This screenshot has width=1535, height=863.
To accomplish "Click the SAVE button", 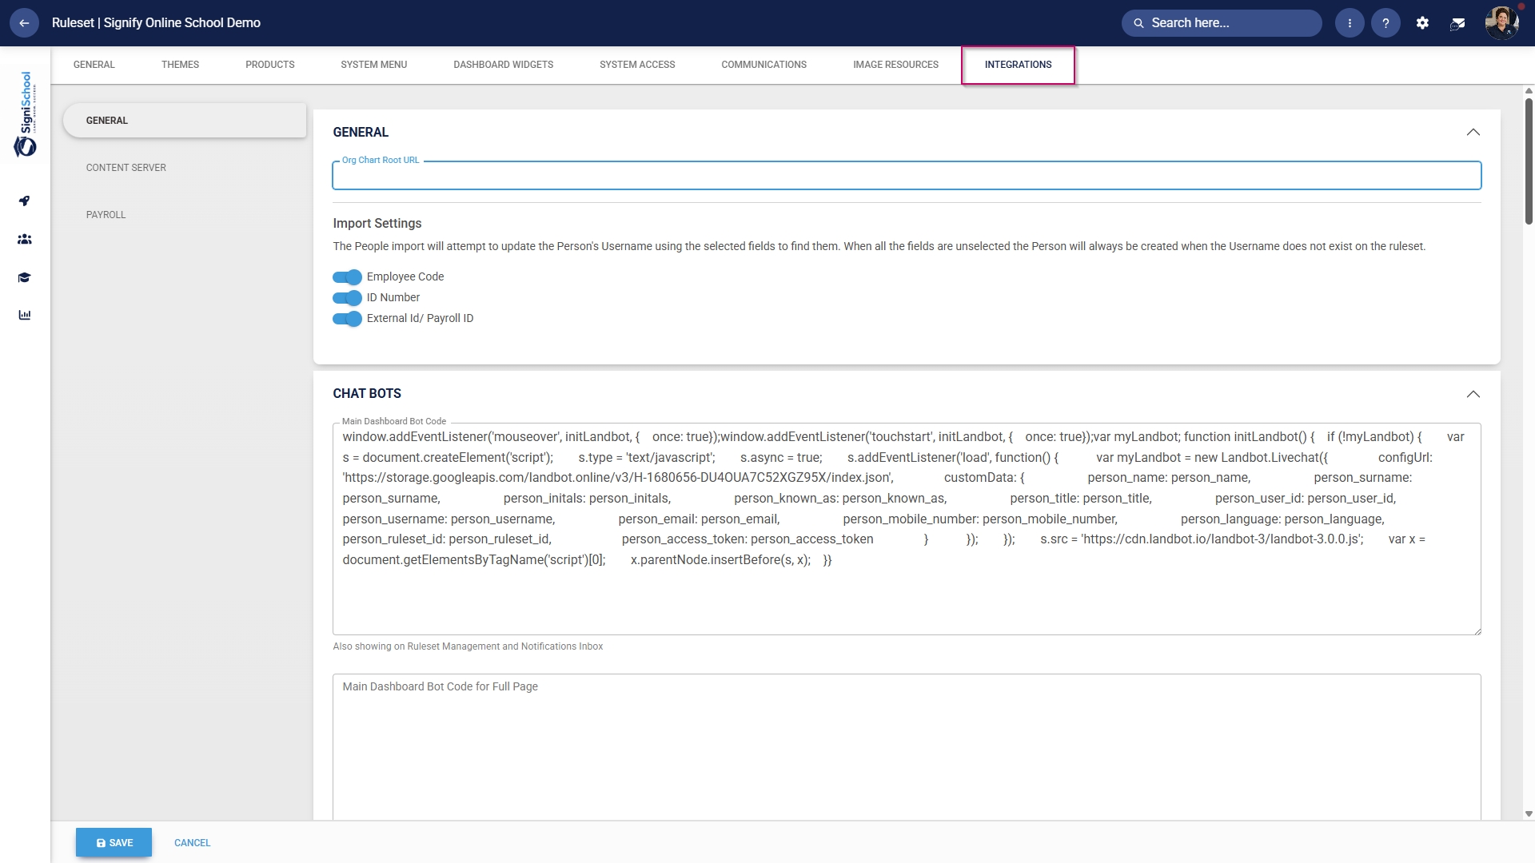I will point(114,842).
